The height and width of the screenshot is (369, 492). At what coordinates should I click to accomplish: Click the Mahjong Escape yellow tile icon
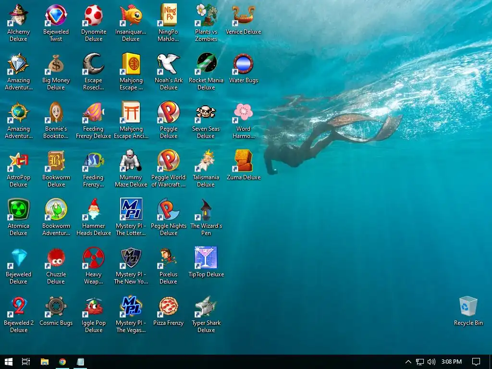[x=131, y=64]
